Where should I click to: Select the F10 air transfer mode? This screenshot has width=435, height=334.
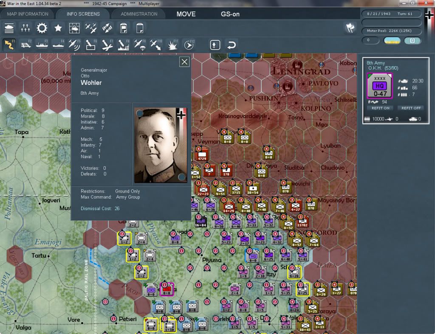pyautogui.click(x=156, y=45)
